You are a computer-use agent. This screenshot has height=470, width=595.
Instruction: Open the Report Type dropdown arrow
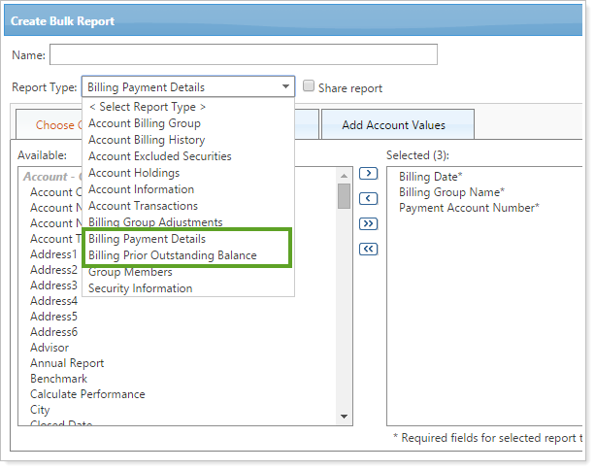click(x=285, y=86)
